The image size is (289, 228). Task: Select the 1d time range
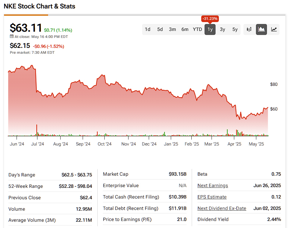coord(148,29)
